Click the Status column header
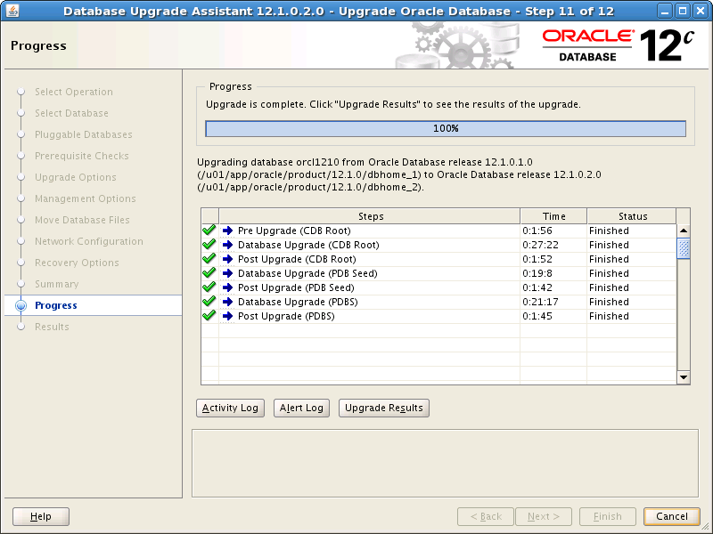Image resolution: width=713 pixels, height=534 pixels. 632,216
